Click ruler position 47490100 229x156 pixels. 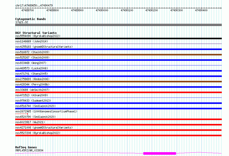(127, 10)
